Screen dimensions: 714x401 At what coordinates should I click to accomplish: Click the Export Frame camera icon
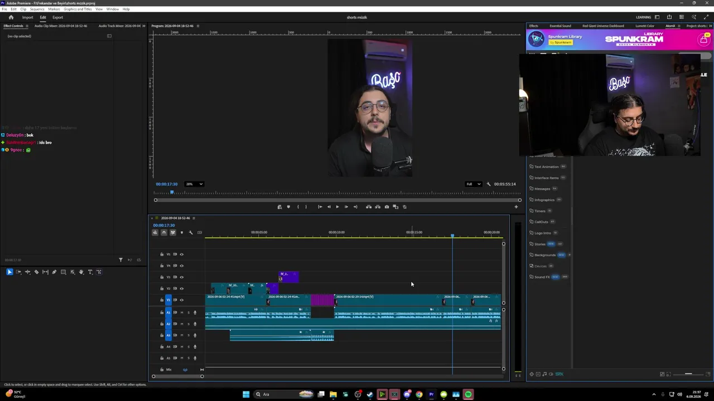(387, 207)
